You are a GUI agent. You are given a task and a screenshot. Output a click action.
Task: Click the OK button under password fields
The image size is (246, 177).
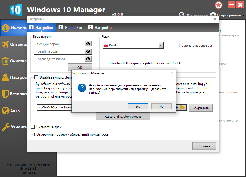click(80, 67)
